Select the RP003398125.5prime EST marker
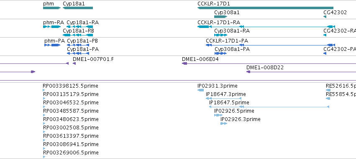The image size is (356, 159). [44, 90]
